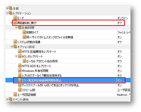Click the ユーザ認証情報 value field

pos(123,95)
